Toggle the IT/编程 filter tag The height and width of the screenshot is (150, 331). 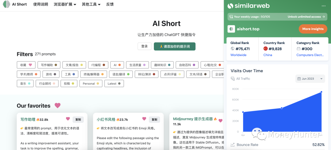click(x=98, y=65)
